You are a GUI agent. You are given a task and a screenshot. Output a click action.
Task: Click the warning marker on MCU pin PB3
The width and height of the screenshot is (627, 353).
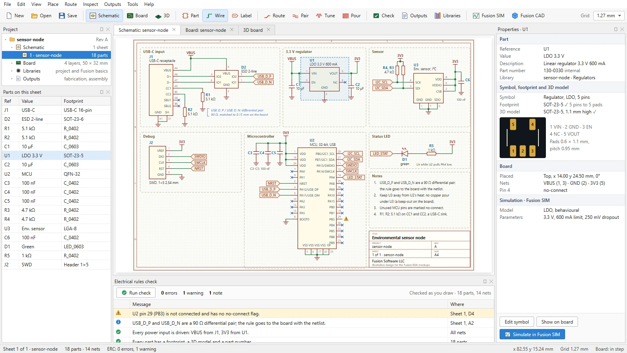[346, 219]
